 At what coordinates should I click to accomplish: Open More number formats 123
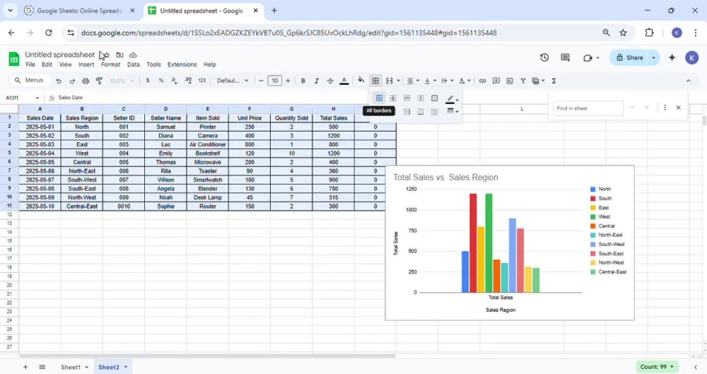[x=201, y=81]
